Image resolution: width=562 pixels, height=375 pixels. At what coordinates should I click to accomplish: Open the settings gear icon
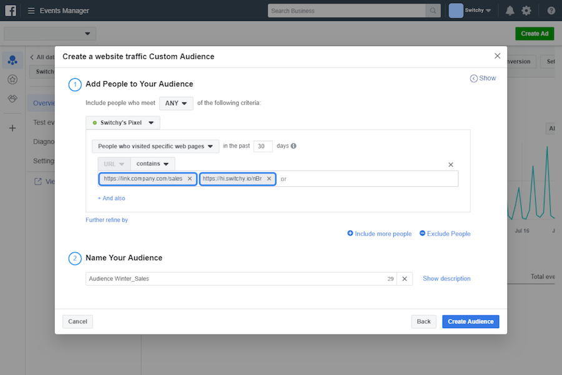(526, 11)
